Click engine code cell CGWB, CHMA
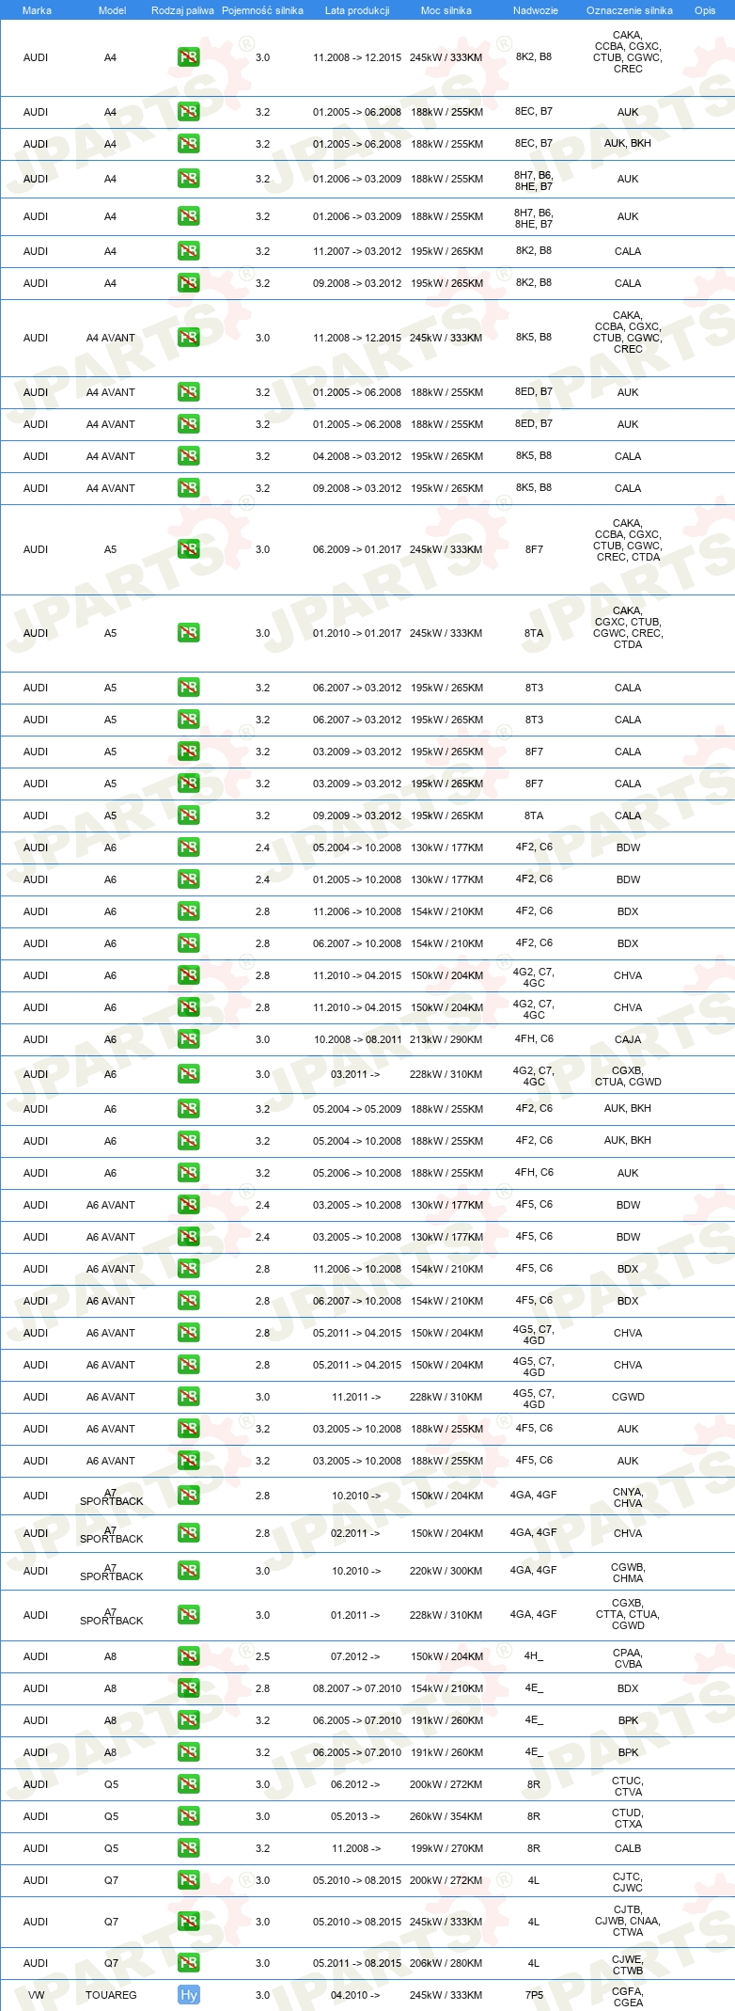The height and width of the screenshot is (2011, 735). [x=628, y=1573]
